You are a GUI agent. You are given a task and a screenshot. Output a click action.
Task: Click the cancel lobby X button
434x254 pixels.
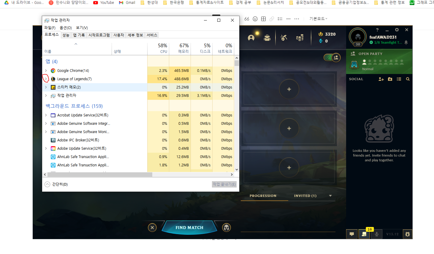pos(152,228)
